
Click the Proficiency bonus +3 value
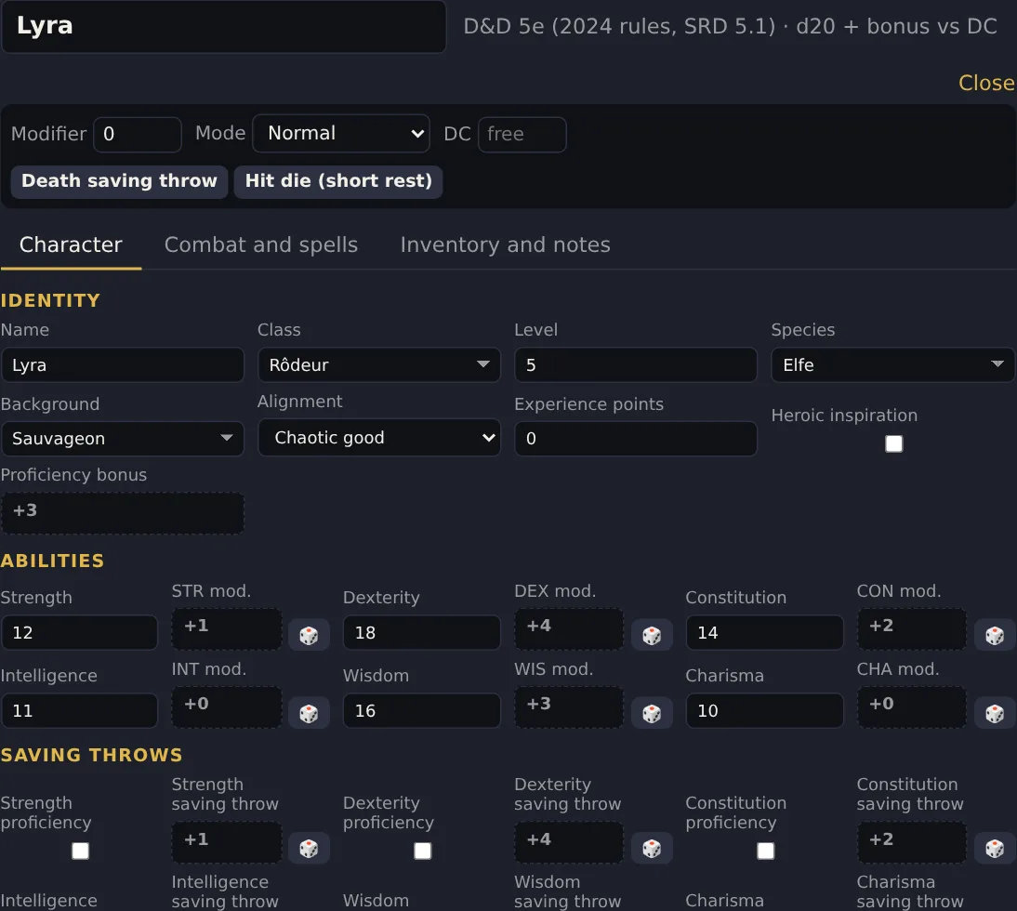click(x=123, y=513)
